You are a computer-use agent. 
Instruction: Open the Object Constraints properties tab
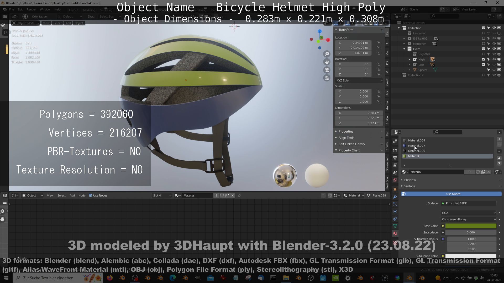click(x=395, y=219)
